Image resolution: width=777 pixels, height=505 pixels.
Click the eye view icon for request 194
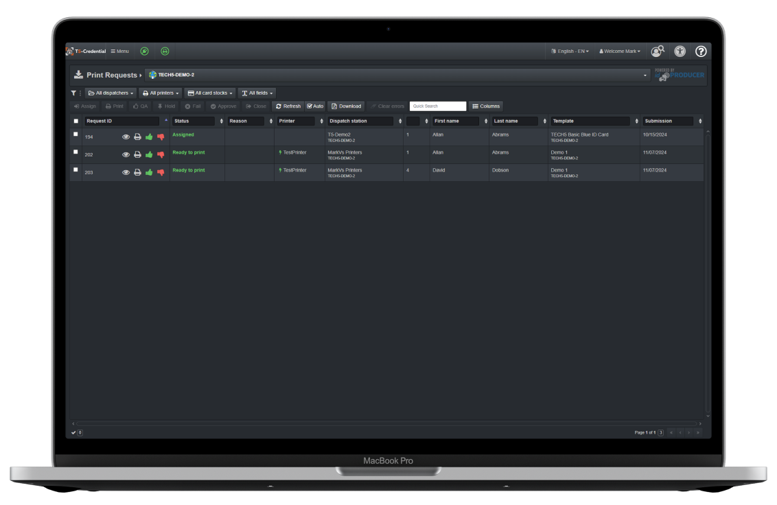126,137
